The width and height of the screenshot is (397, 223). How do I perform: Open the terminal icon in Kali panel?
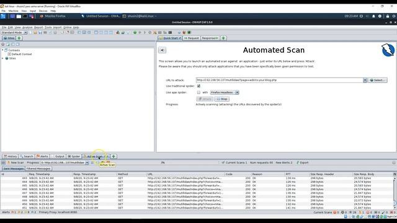click(25, 16)
